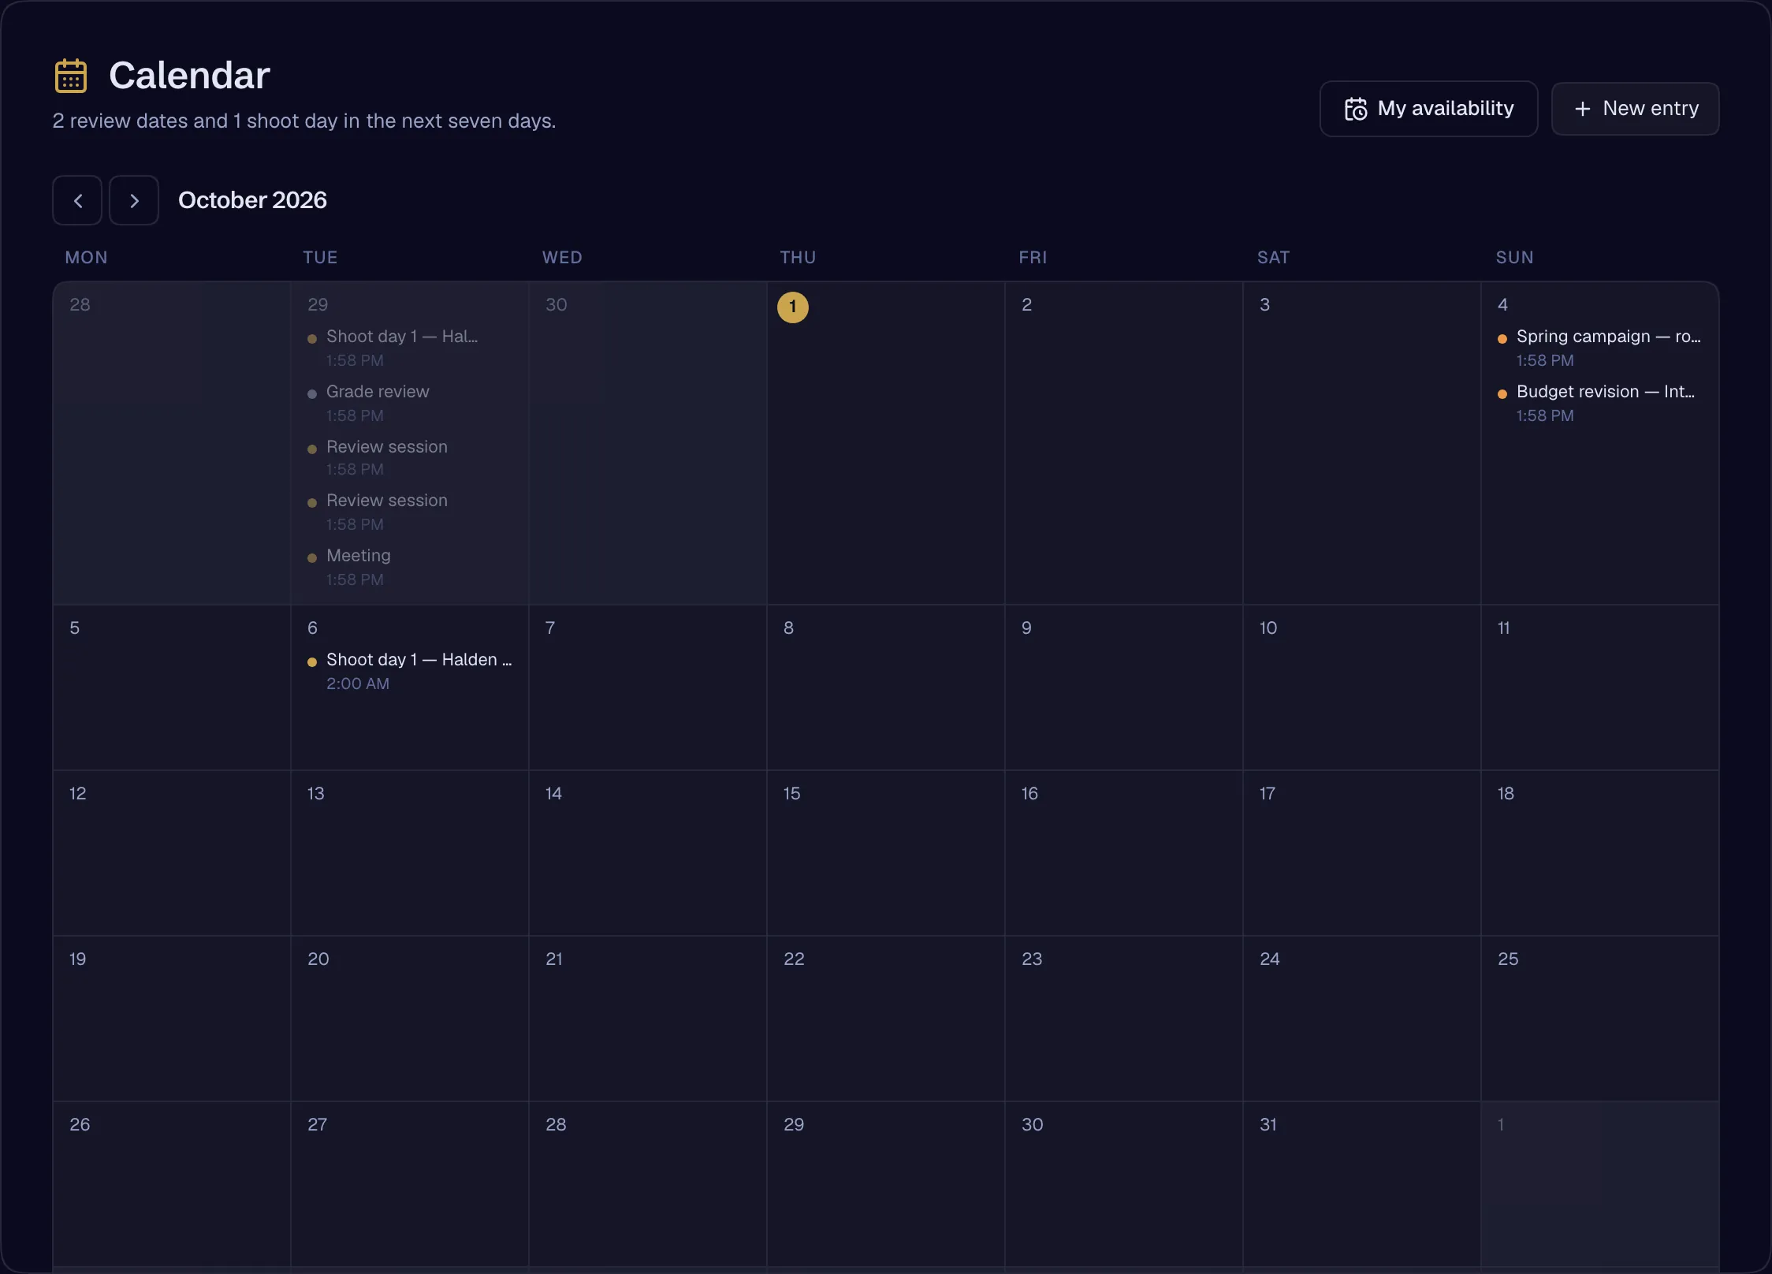The width and height of the screenshot is (1772, 1274).
Task: Click the review dates summary subtitle
Action: (304, 121)
